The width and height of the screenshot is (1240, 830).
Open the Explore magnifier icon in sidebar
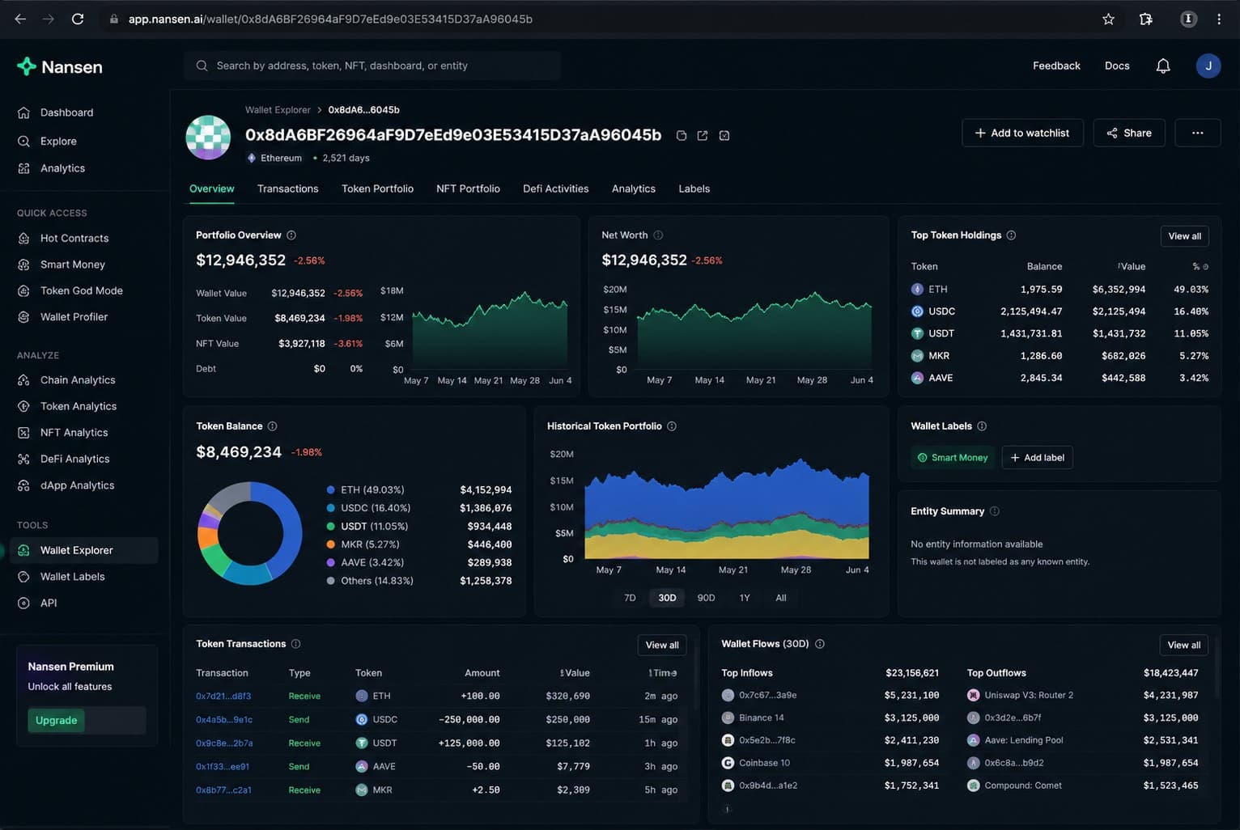23,141
